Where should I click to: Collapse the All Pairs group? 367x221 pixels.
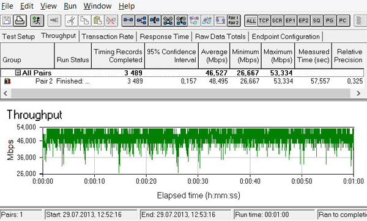pos(18,73)
